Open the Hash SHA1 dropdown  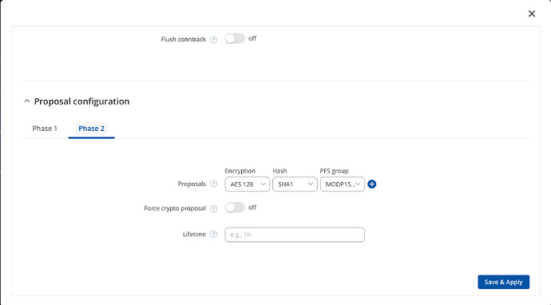click(295, 184)
